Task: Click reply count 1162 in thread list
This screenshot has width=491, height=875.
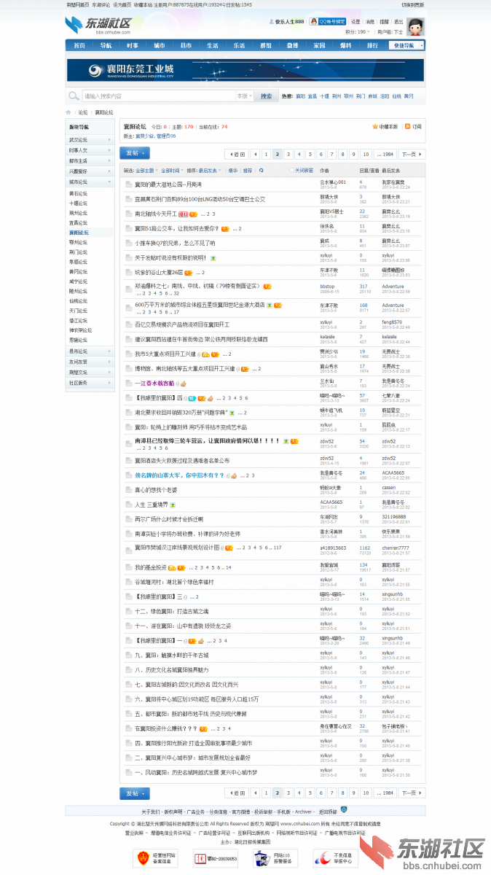Action: 365,548
